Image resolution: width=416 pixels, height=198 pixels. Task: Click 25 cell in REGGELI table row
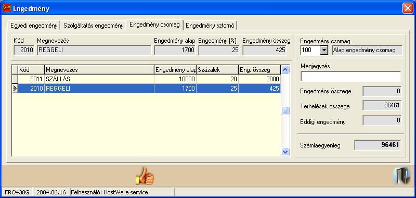(x=217, y=88)
